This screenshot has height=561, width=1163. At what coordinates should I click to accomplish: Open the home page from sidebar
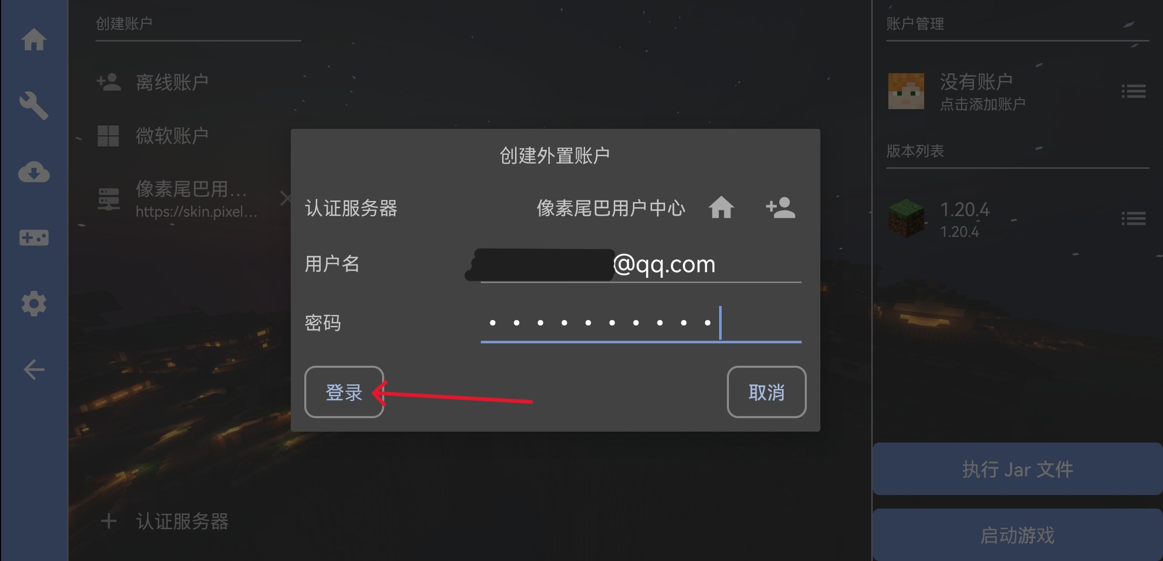click(x=34, y=39)
